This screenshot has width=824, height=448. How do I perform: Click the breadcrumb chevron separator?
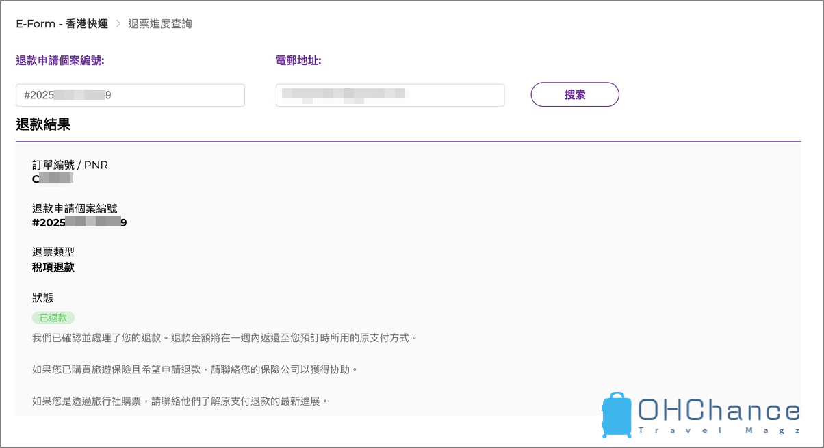coord(118,24)
